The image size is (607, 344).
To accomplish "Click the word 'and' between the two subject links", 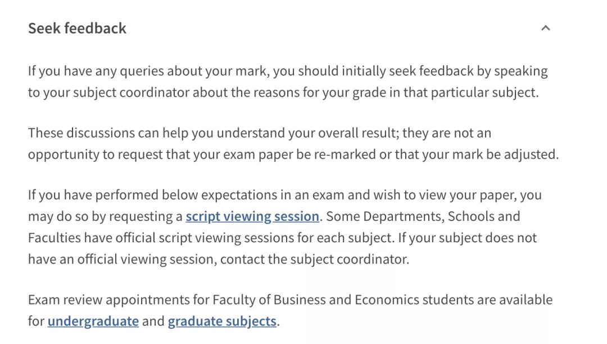I will point(153,321).
